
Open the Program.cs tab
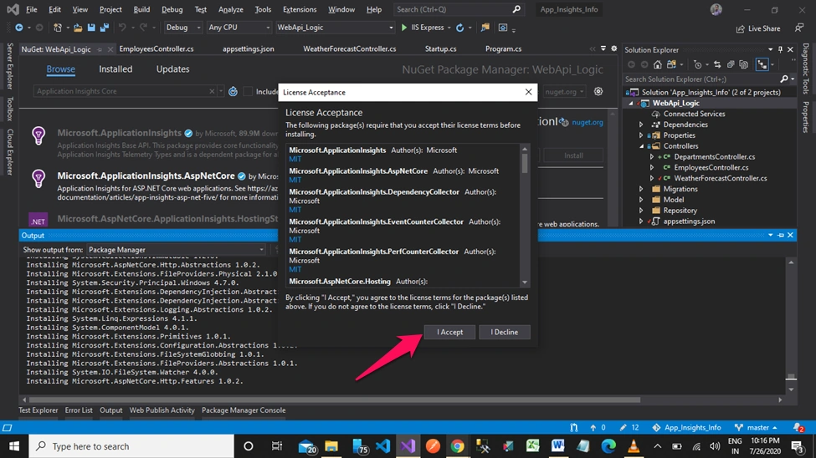click(503, 48)
